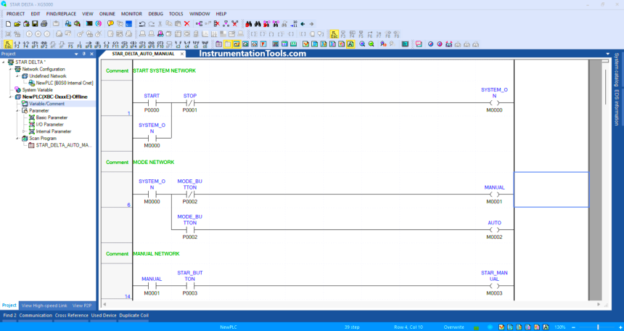Click the first binoculars Find icon
The height and width of the screenshot is (331, 624).
[248, 24]
